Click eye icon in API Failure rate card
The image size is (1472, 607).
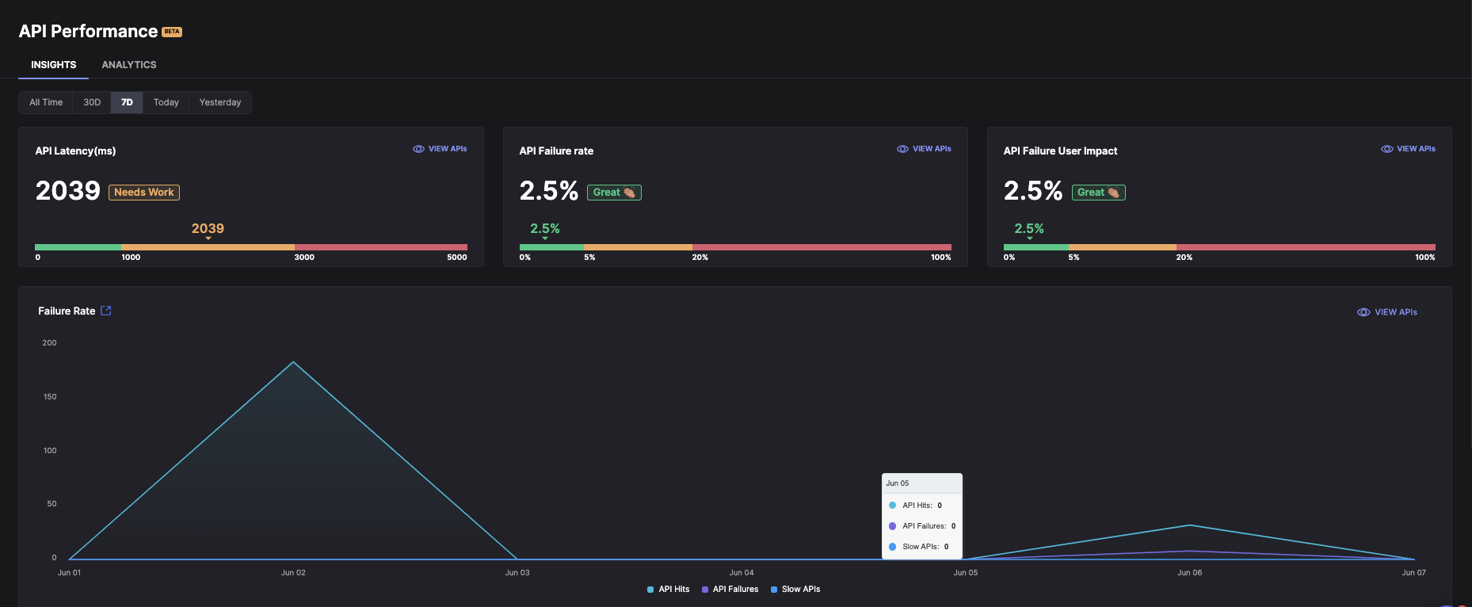[902, 149]
